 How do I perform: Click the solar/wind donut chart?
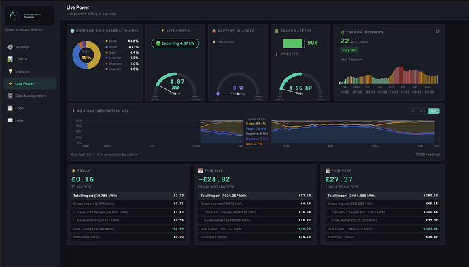[86, 55]
